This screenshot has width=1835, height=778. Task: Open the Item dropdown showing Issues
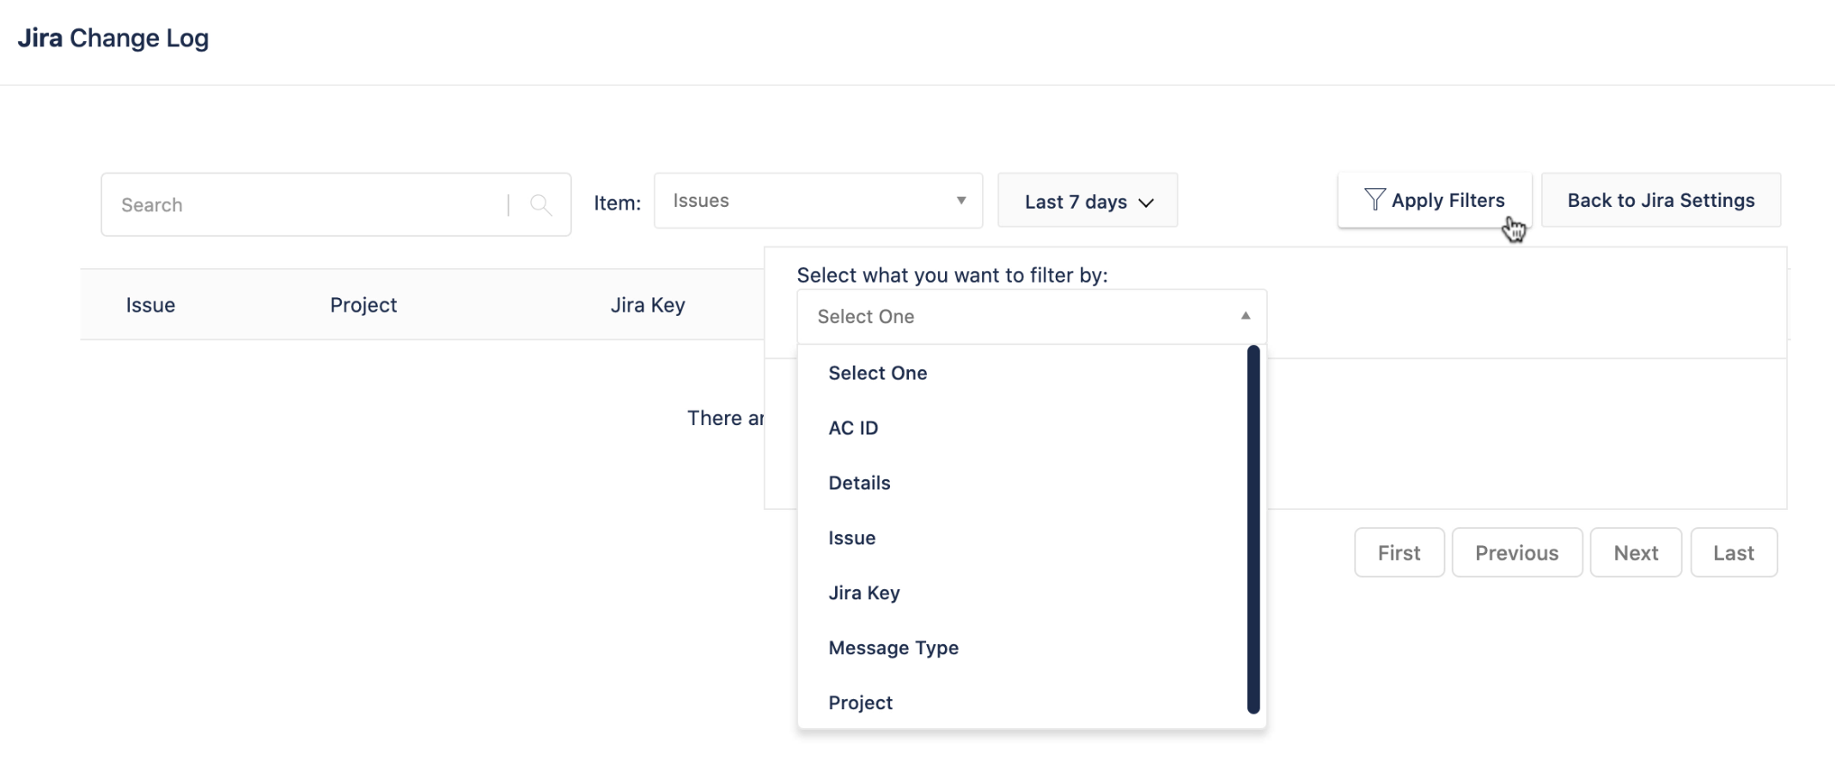818,201
